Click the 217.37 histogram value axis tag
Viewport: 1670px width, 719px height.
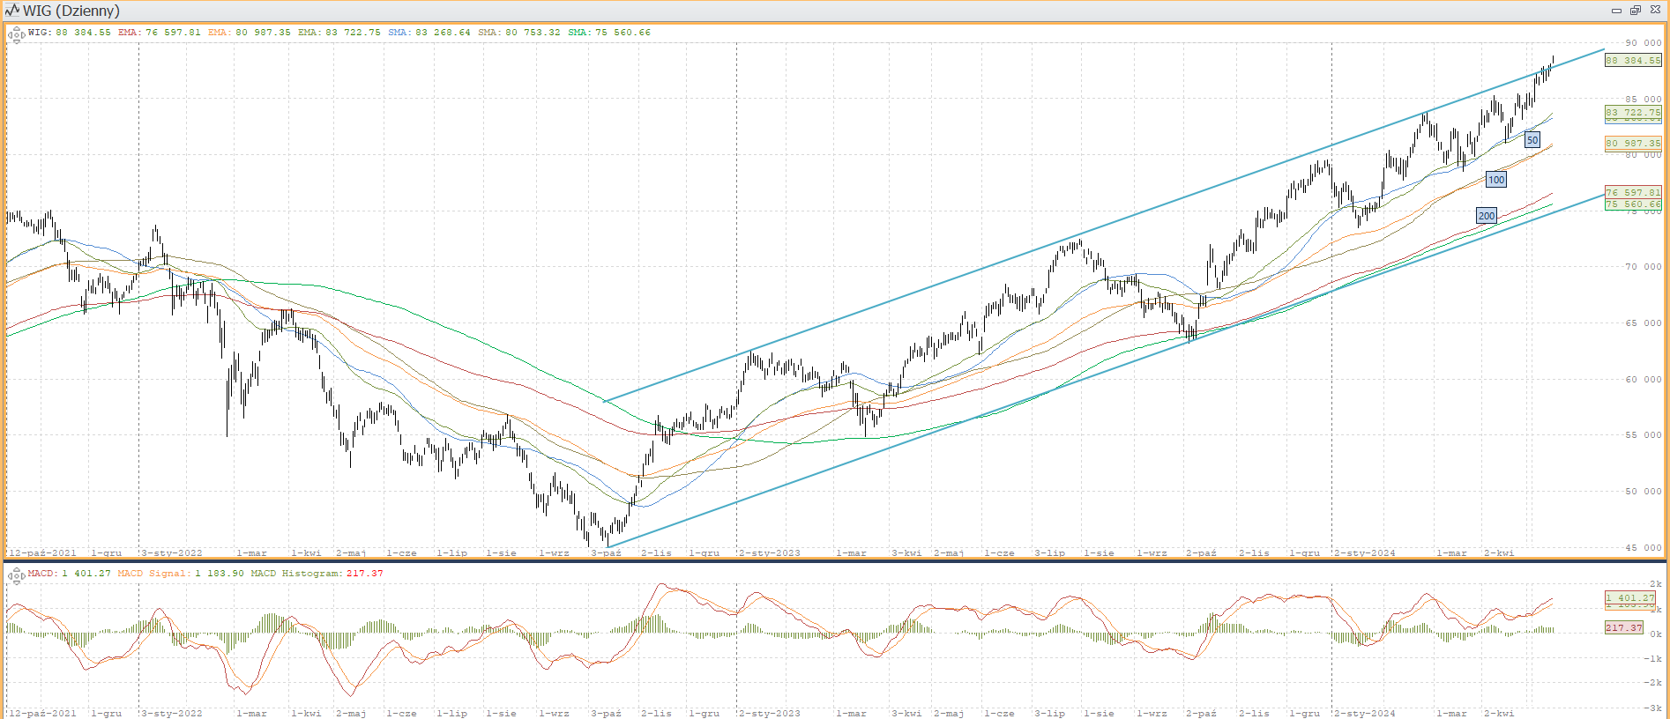pyautogui.click(x=1623, y=628)
